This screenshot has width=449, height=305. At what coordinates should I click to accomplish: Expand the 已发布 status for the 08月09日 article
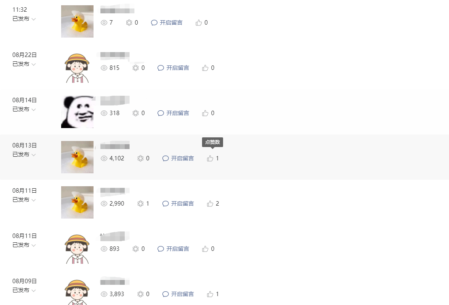click(24, 290)
